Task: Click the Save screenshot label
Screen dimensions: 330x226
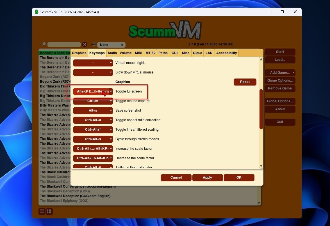Action: pyautogui.click(x=128, y=110)
